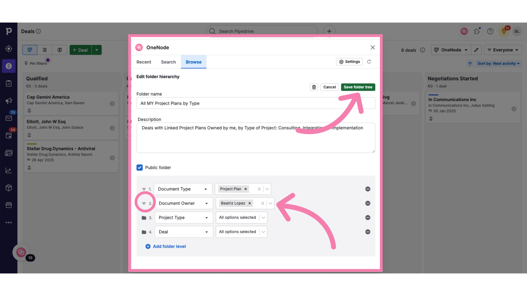Click Add folder level link
Screen dimensions: 527x296
coord(166,246)
